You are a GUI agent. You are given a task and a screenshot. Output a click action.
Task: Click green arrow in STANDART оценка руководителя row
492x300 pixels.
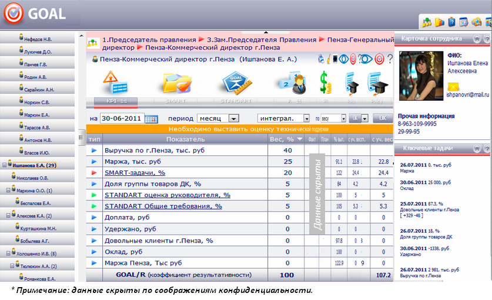94,195
